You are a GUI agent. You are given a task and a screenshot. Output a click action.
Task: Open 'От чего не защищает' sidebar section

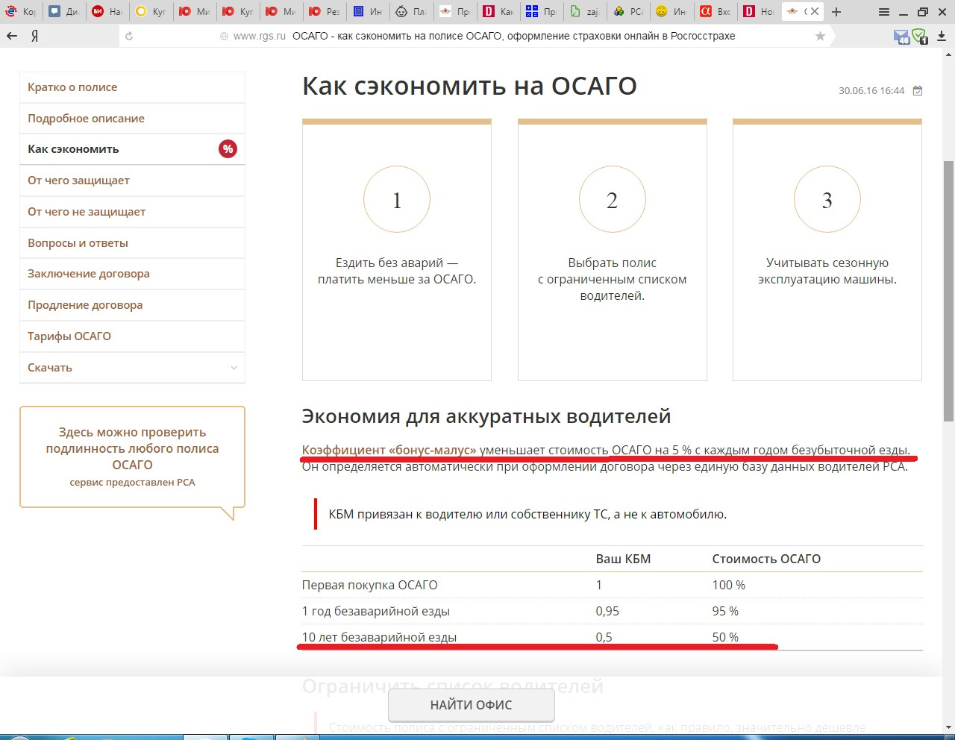[x=132, y=212]
